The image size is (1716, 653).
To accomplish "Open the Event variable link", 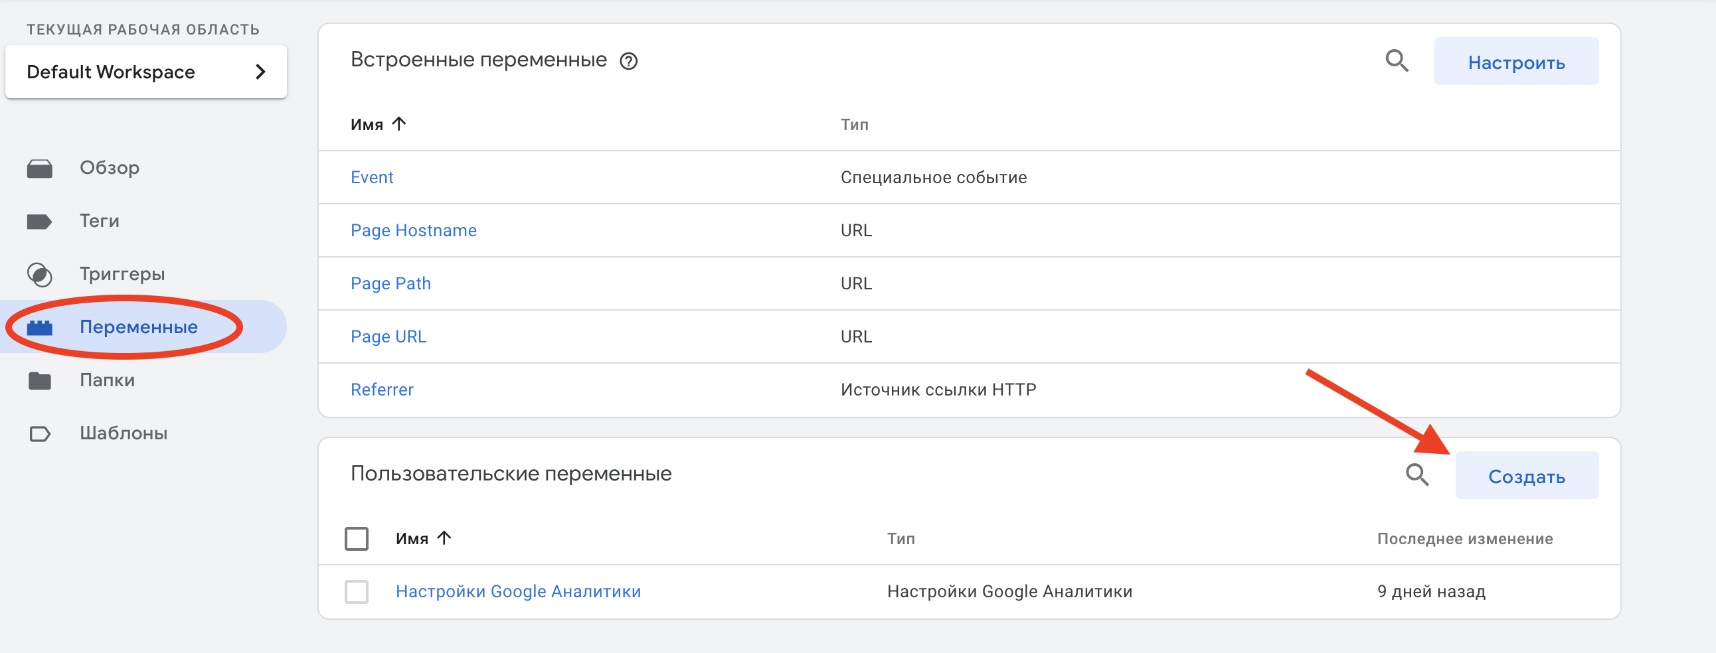I will [x=372, y=177].
